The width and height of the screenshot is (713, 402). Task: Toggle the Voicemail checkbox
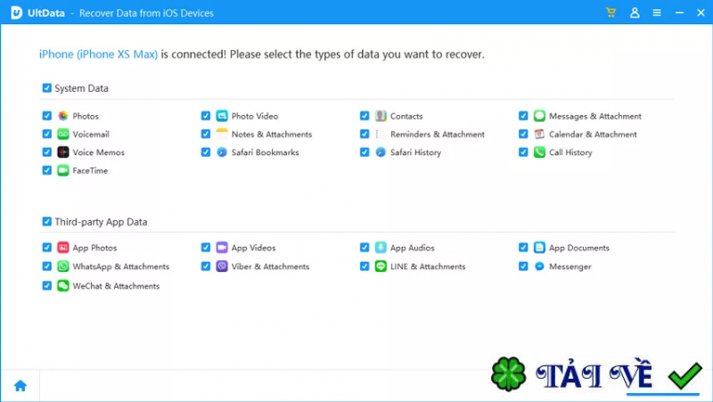point(47,135)
